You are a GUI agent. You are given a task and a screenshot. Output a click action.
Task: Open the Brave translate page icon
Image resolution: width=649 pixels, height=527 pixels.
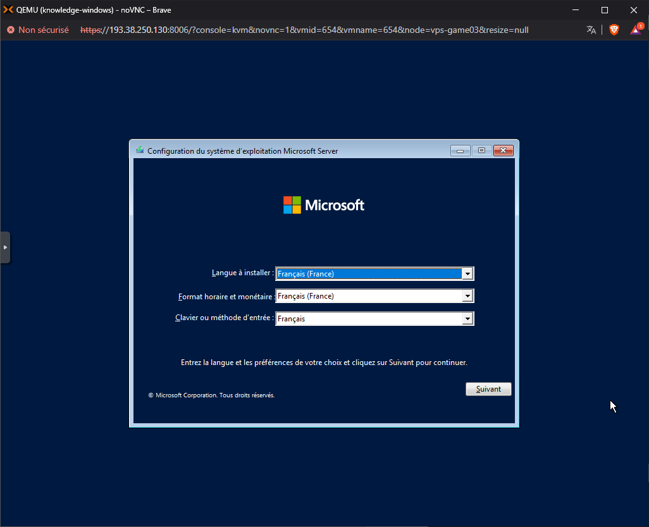591,30
